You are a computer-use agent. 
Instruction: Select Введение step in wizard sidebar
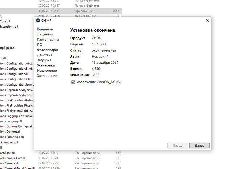tap(45, 29)
